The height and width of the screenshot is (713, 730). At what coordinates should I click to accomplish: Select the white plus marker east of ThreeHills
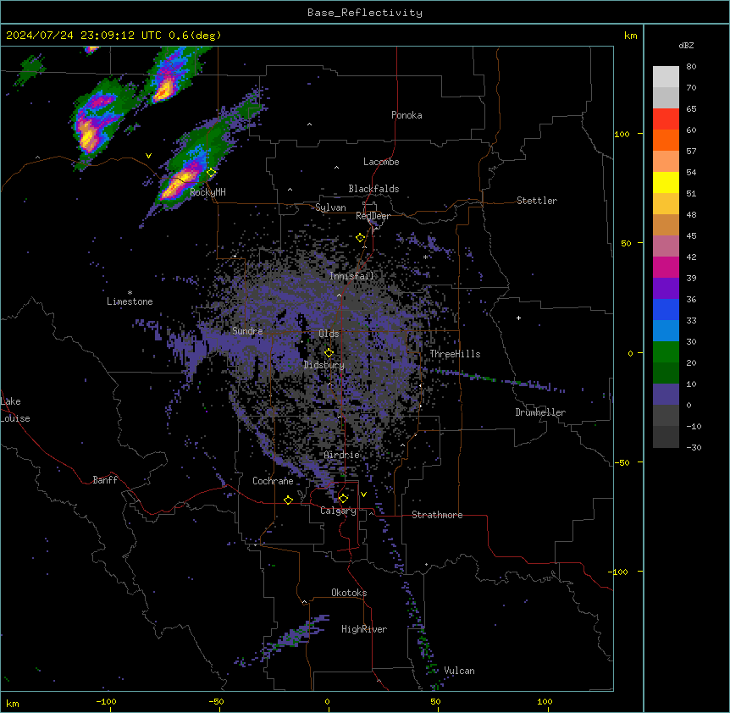click(x=518, y=318)
